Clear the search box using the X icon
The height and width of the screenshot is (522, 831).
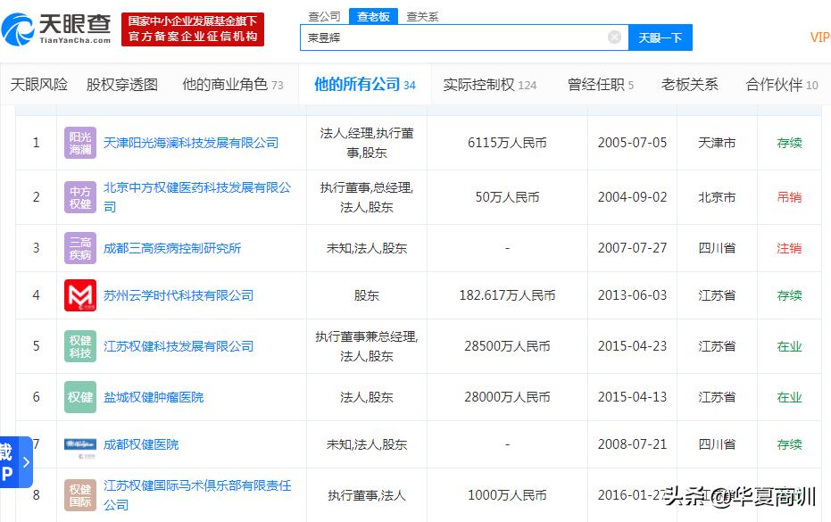pyautogui.click(x=614, y=37)
